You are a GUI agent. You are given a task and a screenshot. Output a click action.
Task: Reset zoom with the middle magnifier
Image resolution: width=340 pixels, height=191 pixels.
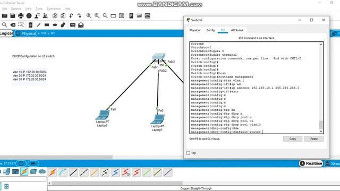[x=97, y=16]
